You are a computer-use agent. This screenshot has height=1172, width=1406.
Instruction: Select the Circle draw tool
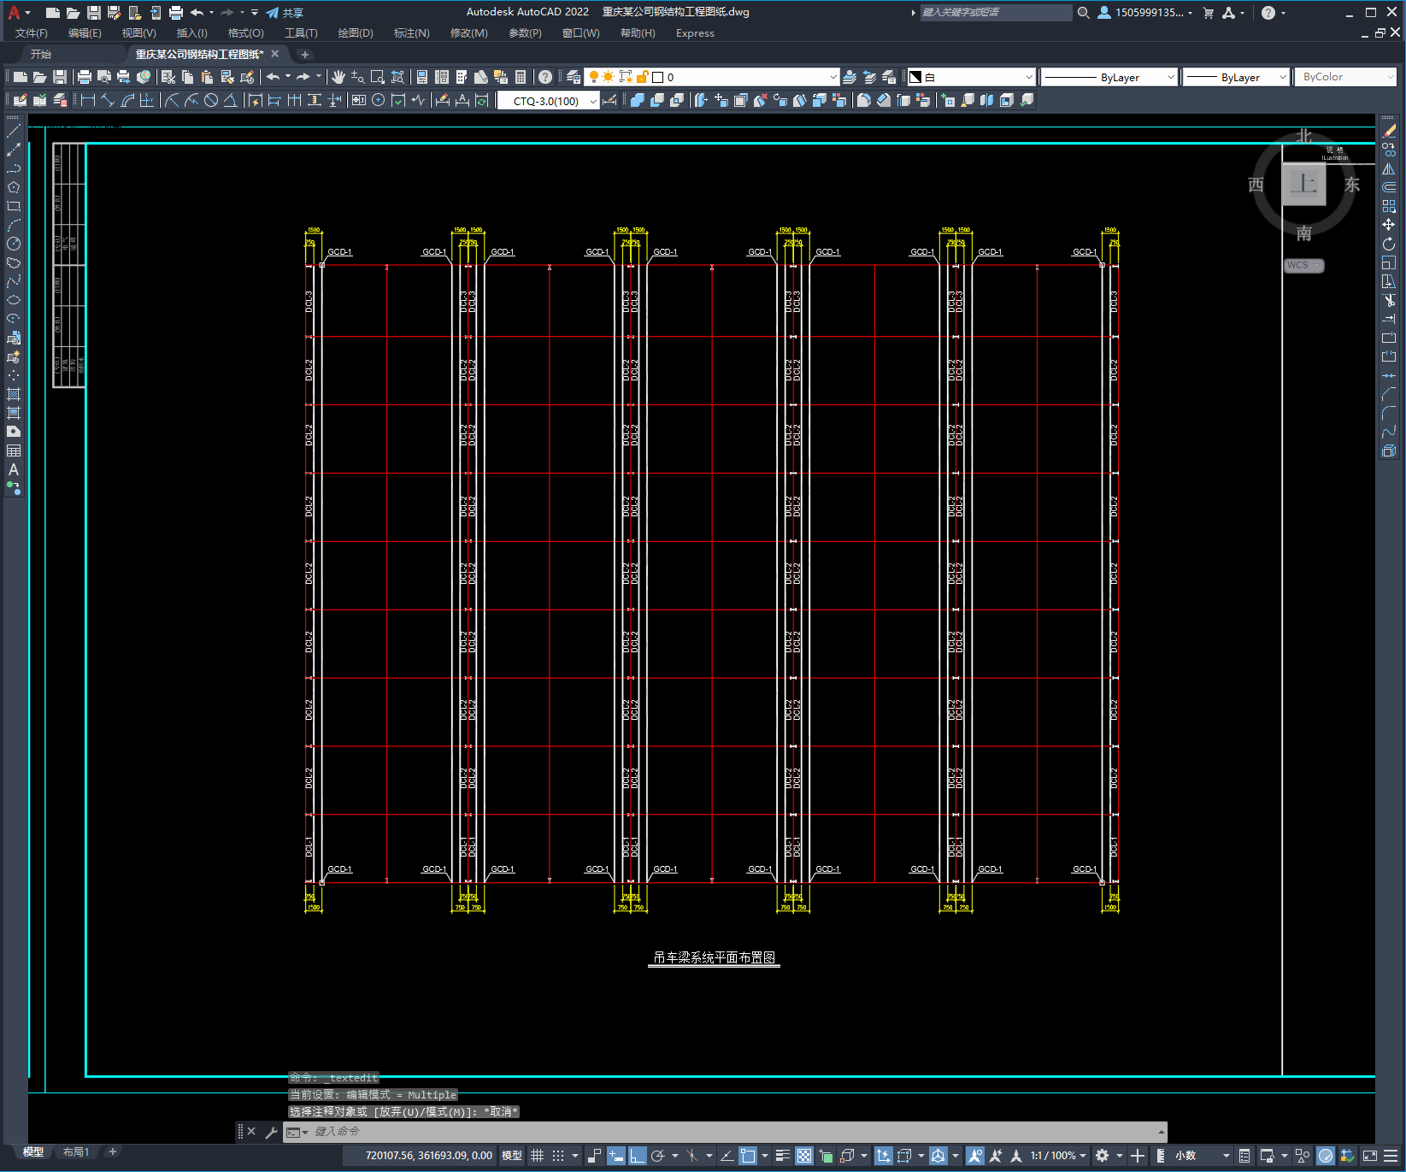coord(14,244)
